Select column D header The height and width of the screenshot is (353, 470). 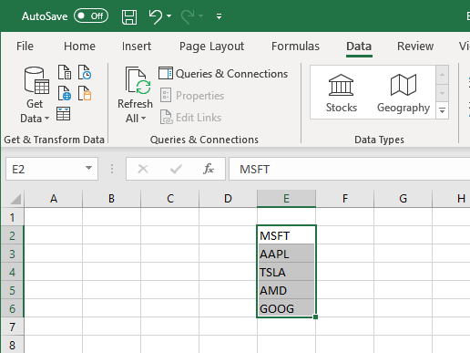click(x=228, y=199)
